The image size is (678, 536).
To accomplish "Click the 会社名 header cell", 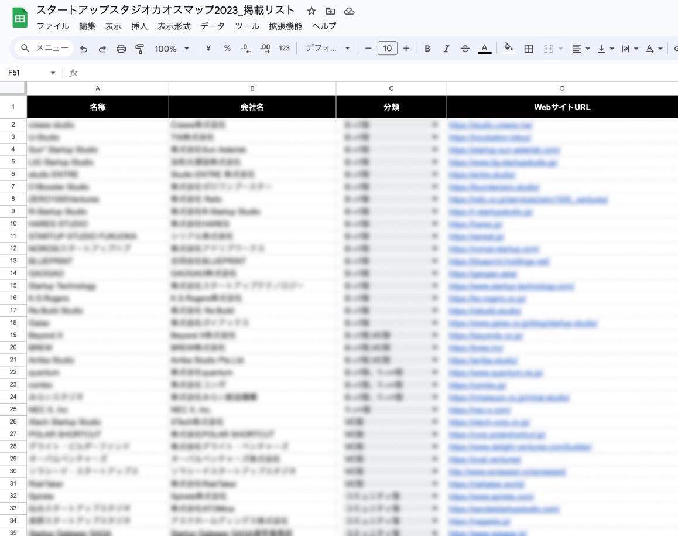I will [x=252, y=107].
